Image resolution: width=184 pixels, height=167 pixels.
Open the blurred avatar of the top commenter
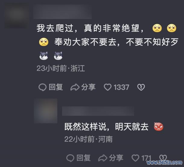17,16
